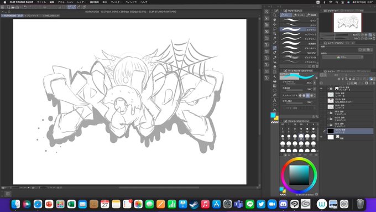Expand the フォルダー2 layer folder
Image resolution: width=376 pixels, height=212 pixels.
click(x=328, y=119)
